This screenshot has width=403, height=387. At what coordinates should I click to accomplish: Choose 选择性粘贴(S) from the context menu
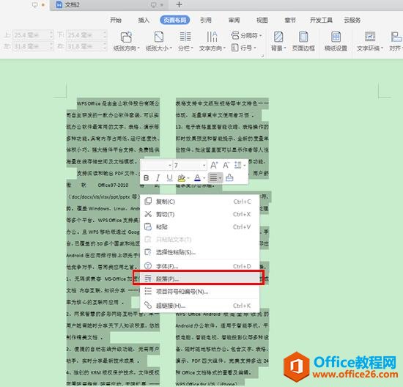[x=200, y=252]
